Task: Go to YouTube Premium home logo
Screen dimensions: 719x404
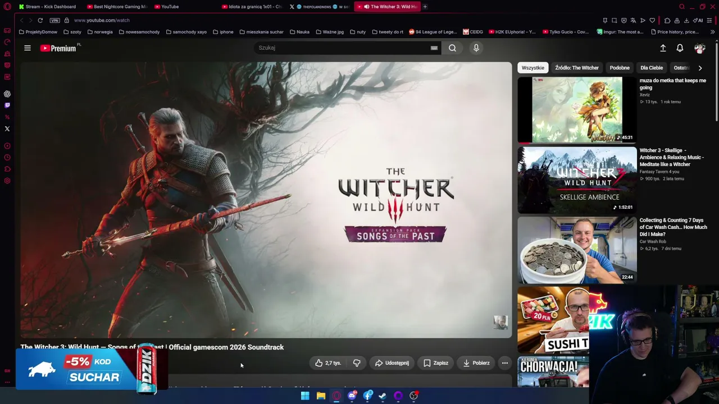Action: (x=58, y=48)
